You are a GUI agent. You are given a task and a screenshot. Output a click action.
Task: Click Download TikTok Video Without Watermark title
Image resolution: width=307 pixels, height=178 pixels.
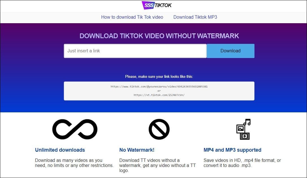[159, 36]
